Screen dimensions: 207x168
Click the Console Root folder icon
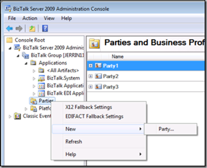pos(10,40)
